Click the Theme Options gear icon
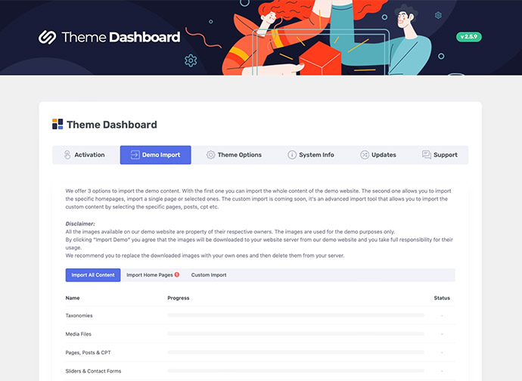 (210, 155)
